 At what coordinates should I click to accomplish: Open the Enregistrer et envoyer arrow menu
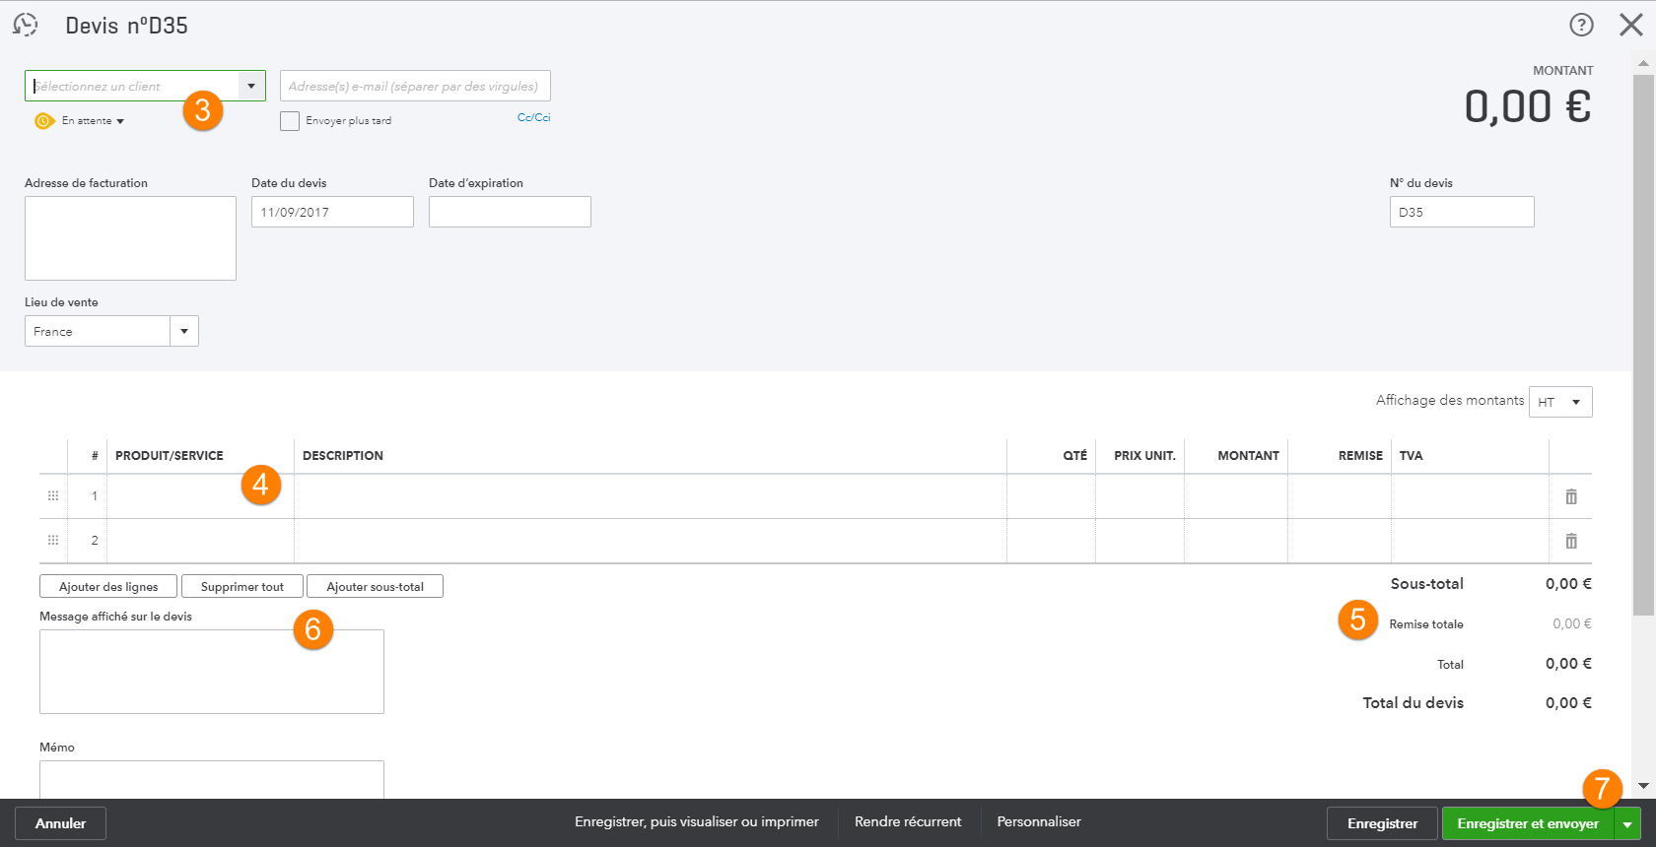1627,823
